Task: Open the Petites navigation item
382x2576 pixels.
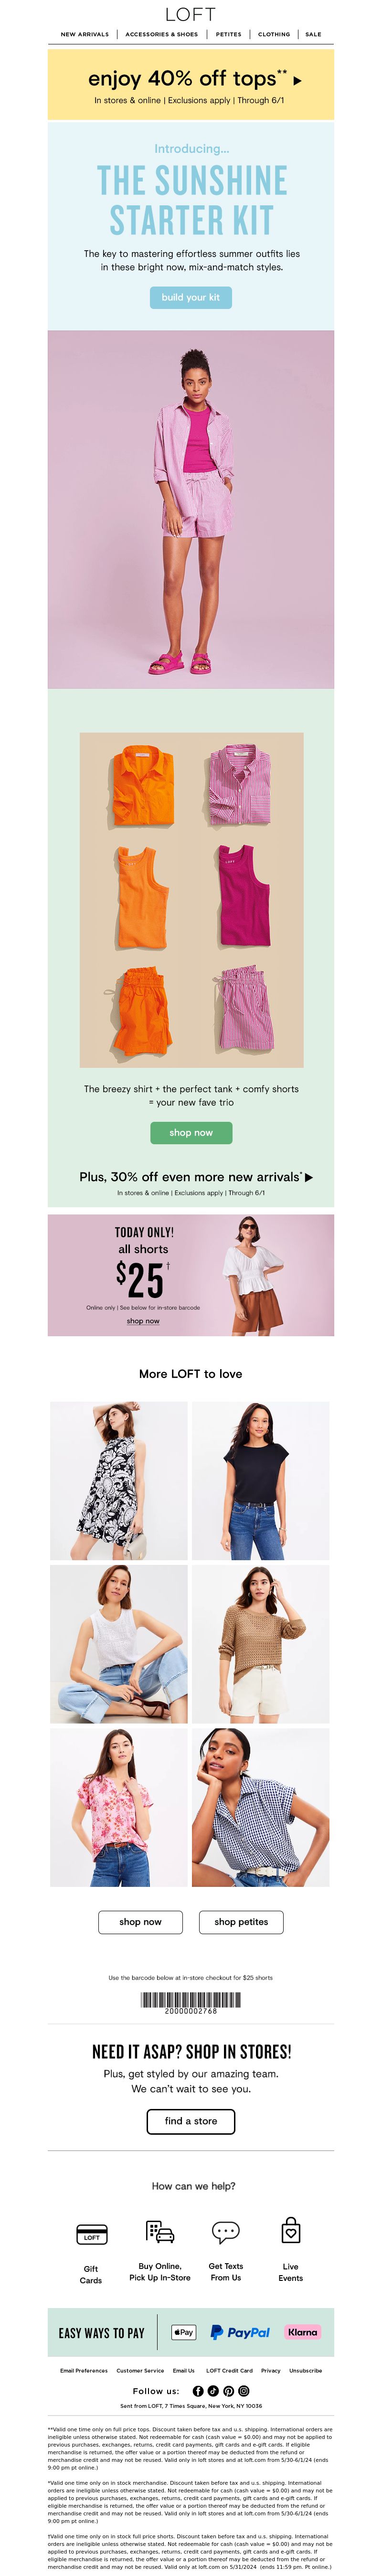Action: pos(229,34)
